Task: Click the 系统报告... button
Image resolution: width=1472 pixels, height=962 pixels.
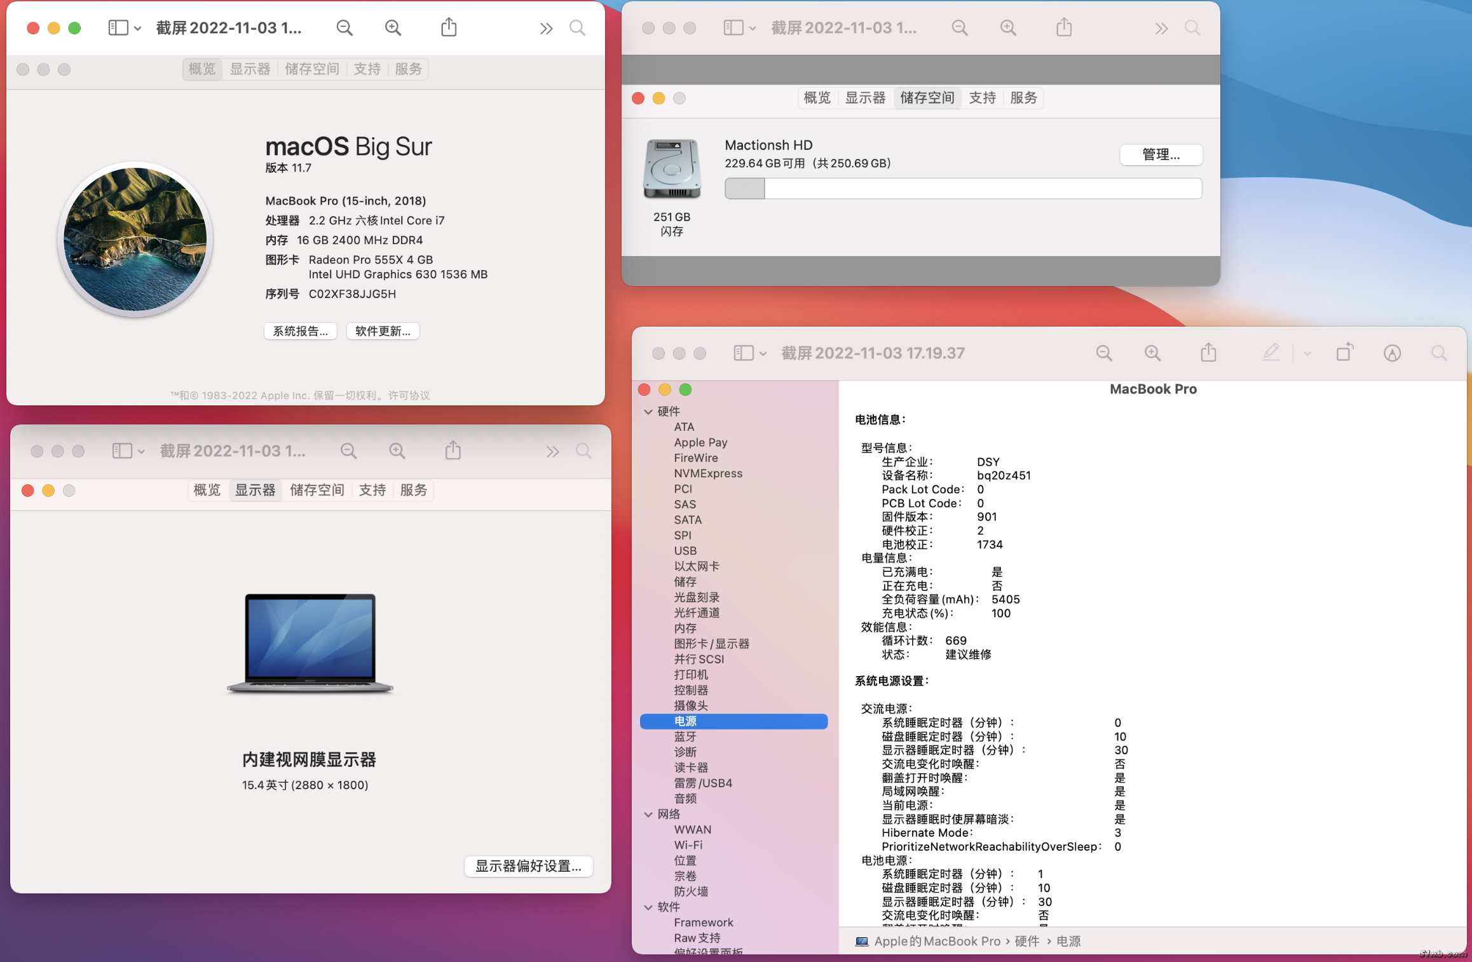Action: 300,331
